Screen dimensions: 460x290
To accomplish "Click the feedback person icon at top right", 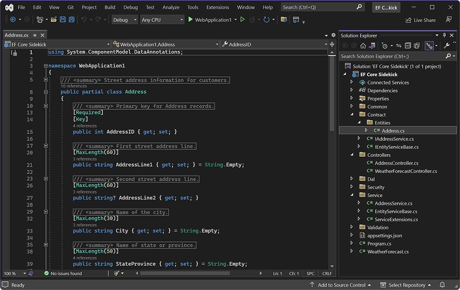I will point(449,20).
